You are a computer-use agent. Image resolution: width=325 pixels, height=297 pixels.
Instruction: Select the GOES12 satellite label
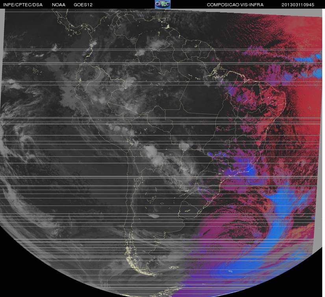83,5
